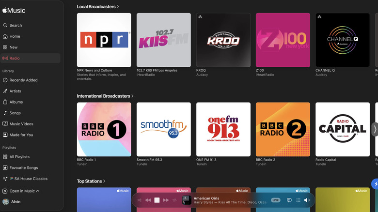Image resolution: width=378 pixels, height=212 pixels.
Task: Go to Home tab label
Action: [15, 36]
